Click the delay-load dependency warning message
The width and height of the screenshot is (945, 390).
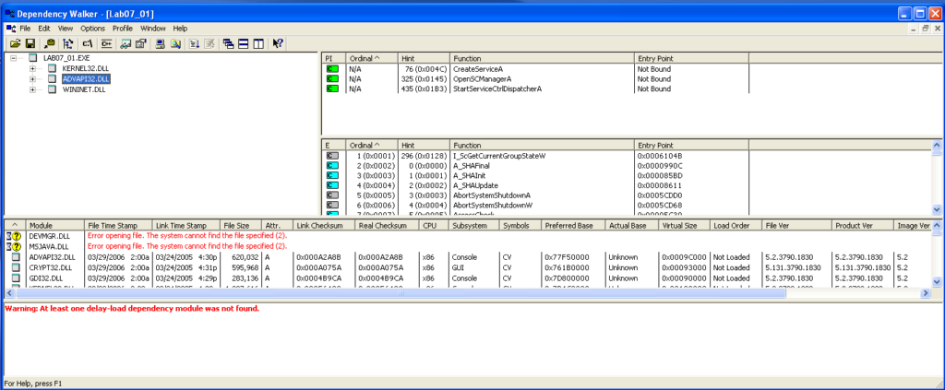point(132,308)
